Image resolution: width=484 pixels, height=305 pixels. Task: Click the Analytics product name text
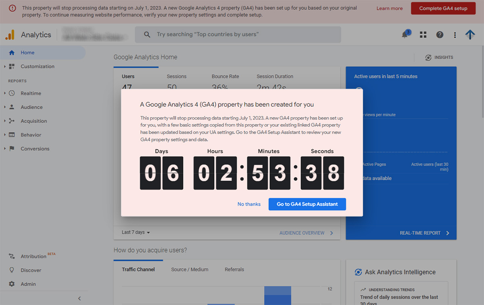[x=36, y=35]
